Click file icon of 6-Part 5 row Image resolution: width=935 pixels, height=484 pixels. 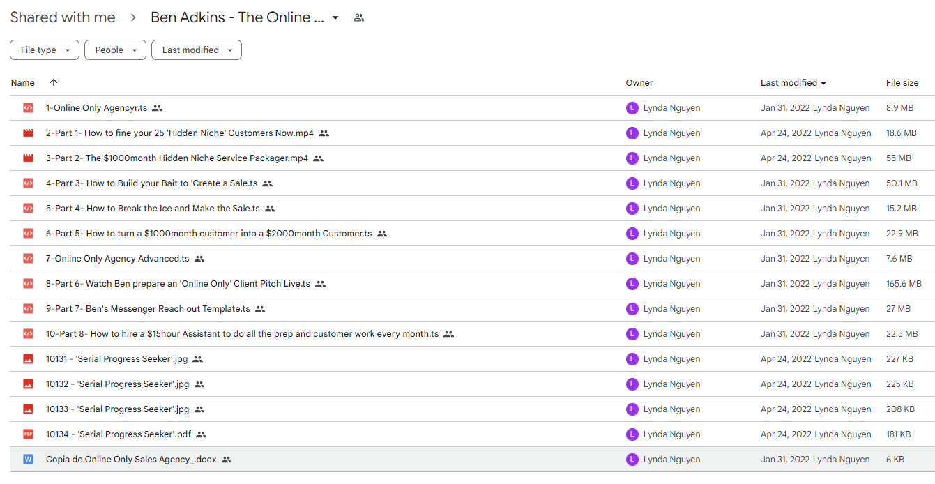28,234
